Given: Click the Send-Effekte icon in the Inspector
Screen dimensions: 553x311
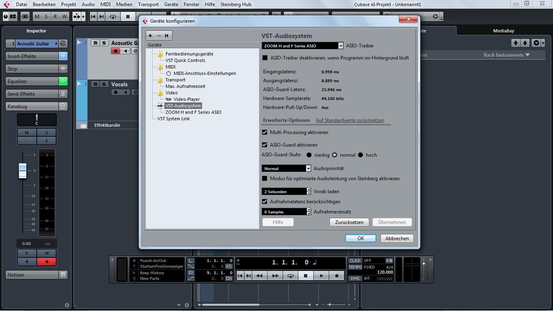Looking at the screenshot, I should click(63, 94).
